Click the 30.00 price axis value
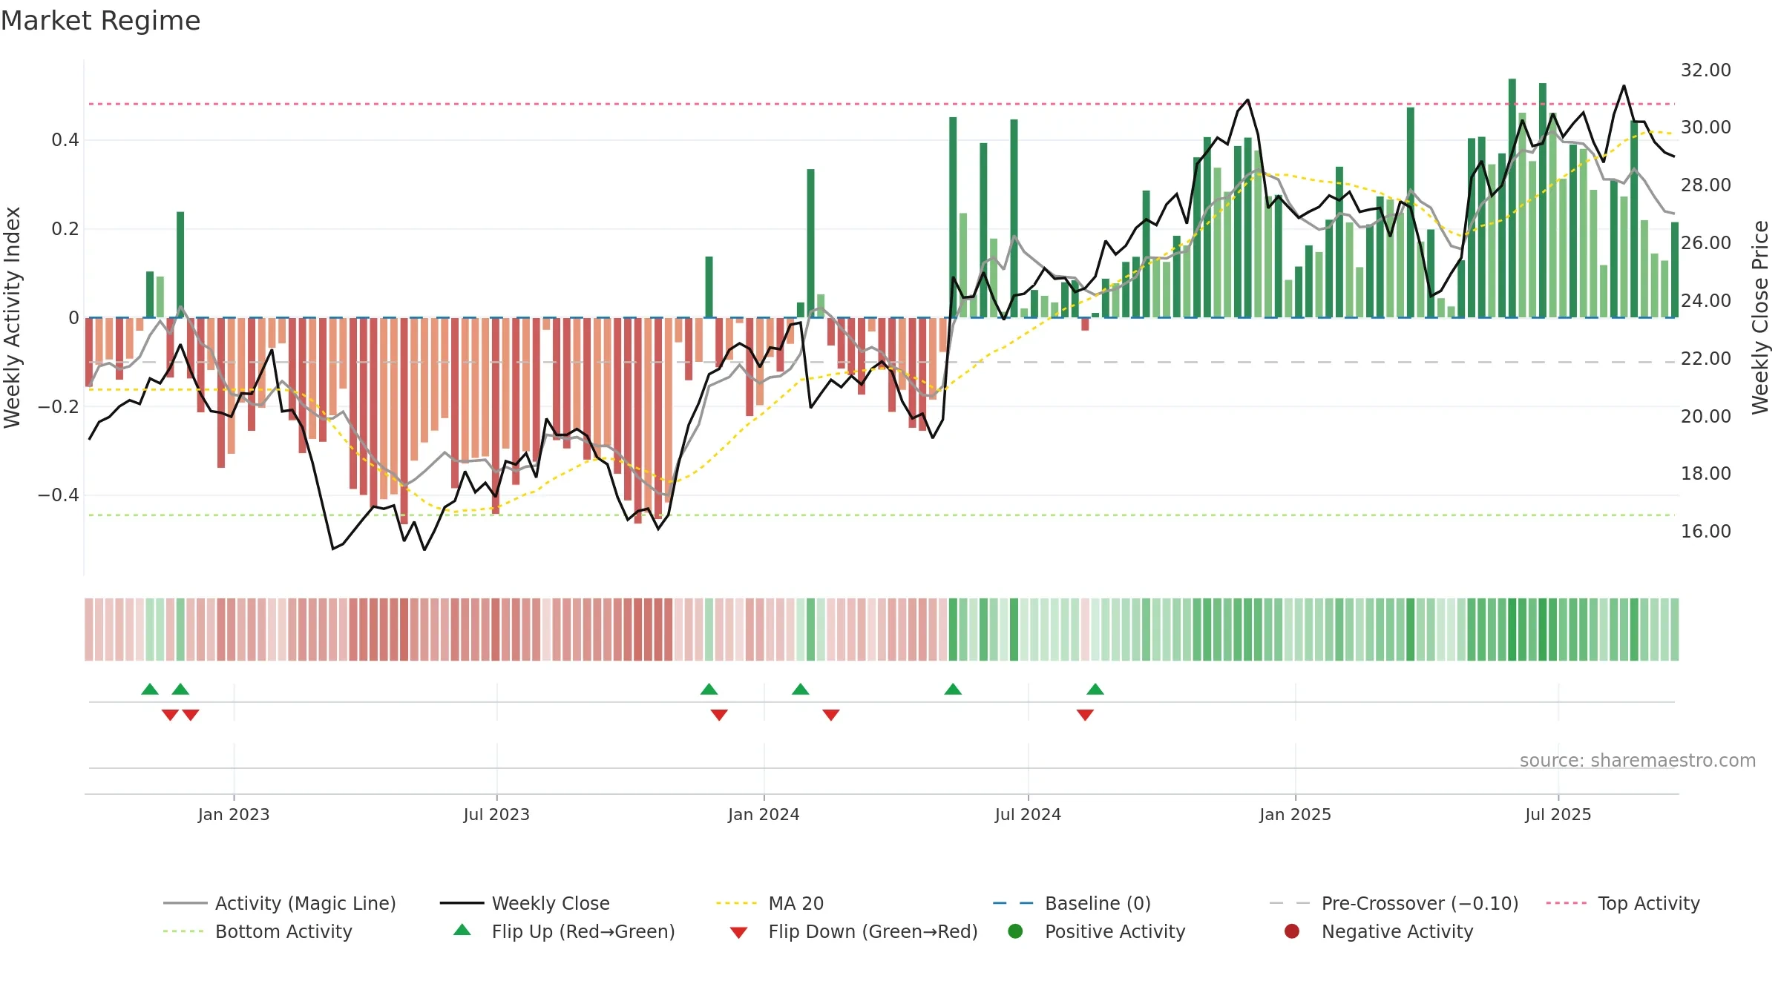The width and height of the screenshot is (1781, 1001). [x=1706, y=128]
